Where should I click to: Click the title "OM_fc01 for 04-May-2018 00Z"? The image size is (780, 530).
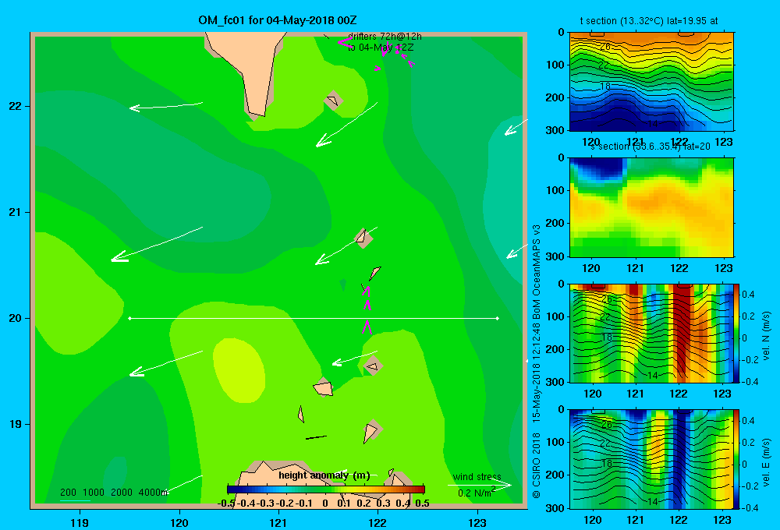pyautogui.click(x=278, y=20)
